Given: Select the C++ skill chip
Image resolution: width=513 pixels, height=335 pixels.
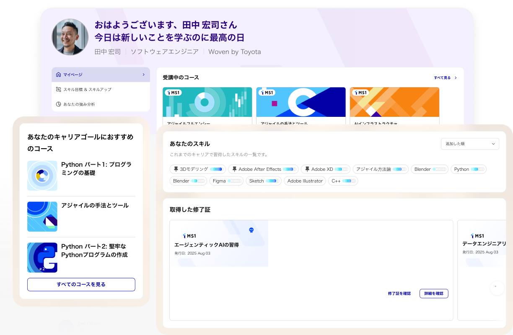Looking at the screenshot, I should [x=343, y=181].
